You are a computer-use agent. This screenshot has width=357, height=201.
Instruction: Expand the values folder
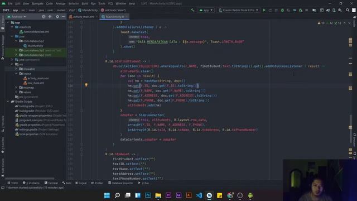[x=16, y=92]
